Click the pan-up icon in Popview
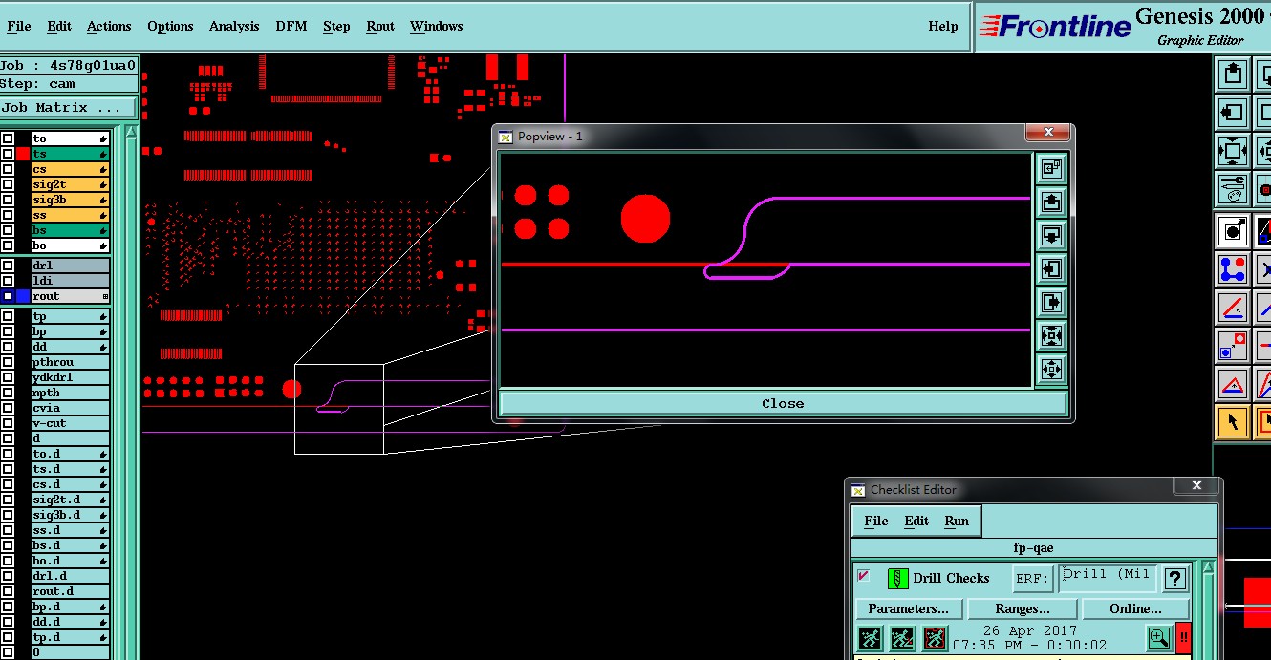This screenshot has width=1271, height=660. coord(1051,202)
